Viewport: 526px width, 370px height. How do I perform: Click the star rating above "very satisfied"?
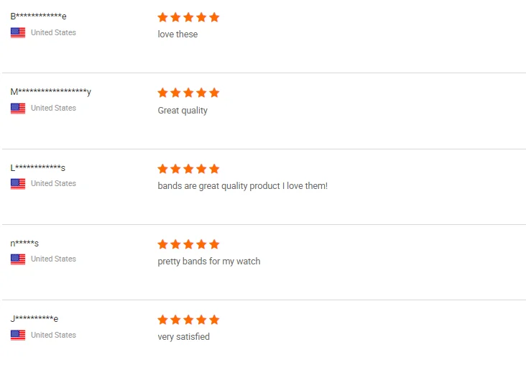(x=188, y=320)
